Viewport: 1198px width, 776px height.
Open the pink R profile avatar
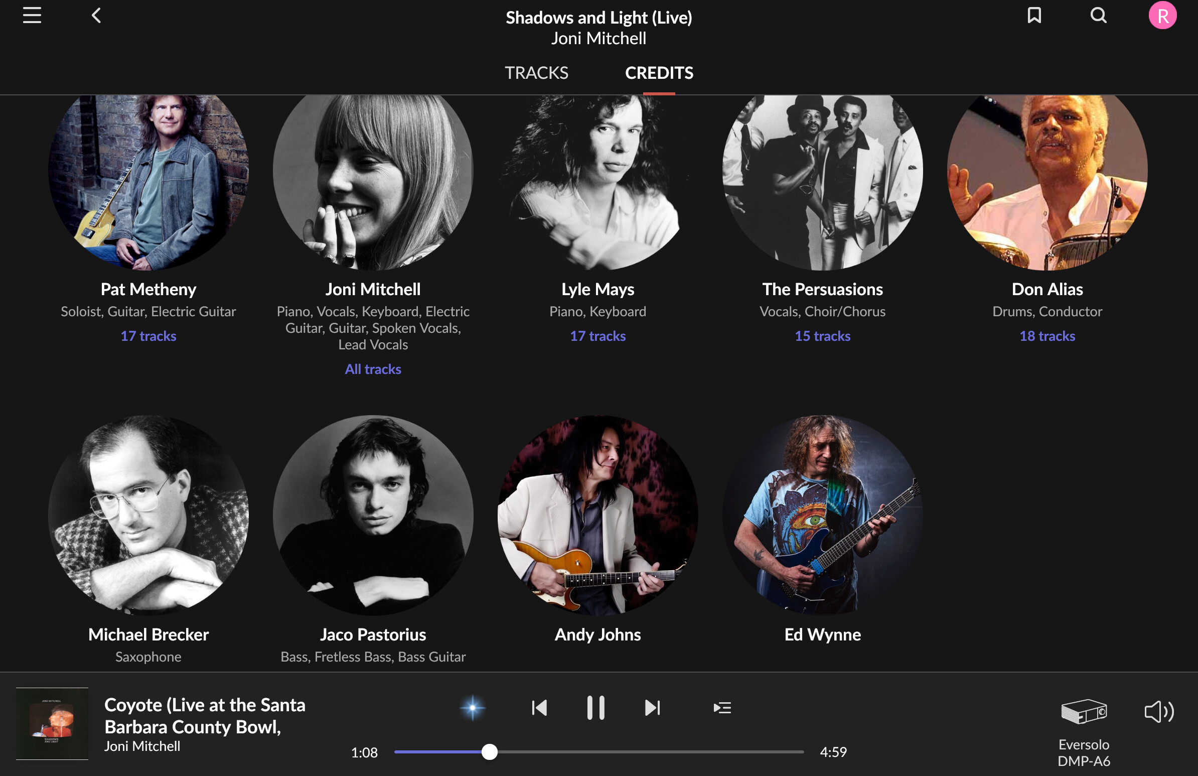pyautogui.click(x=1162, y=16)
